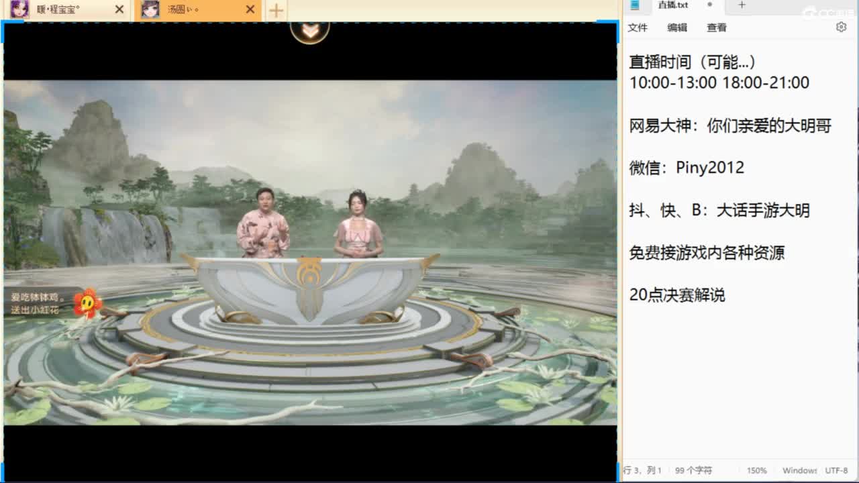Click the Windows line ending indicator
Screen dimensions: 859x483
click(x=799, y=470)
